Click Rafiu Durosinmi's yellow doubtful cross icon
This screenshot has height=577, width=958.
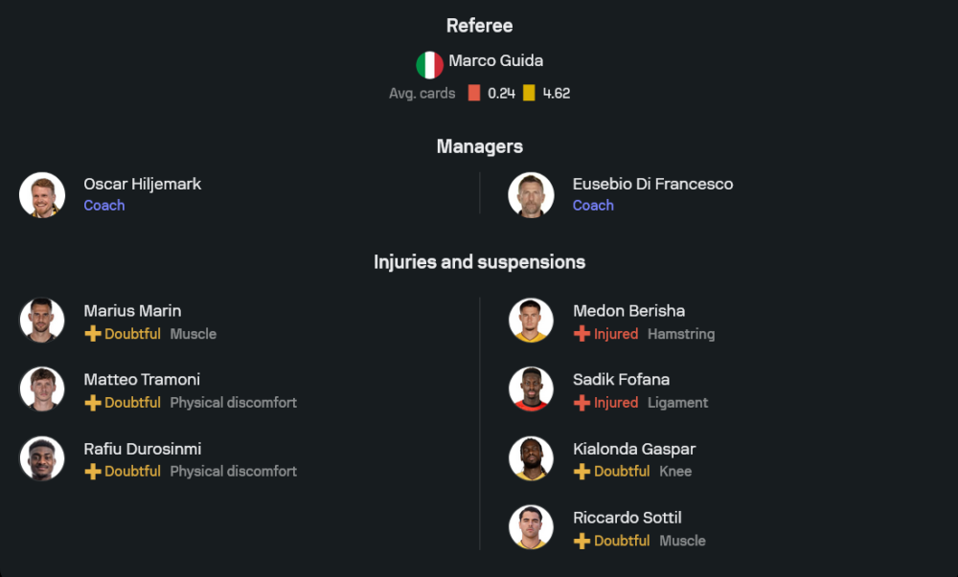tap(93, 472)
